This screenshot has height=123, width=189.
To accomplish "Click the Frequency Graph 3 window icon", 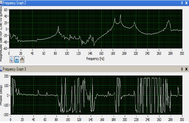I will (1, 69).
